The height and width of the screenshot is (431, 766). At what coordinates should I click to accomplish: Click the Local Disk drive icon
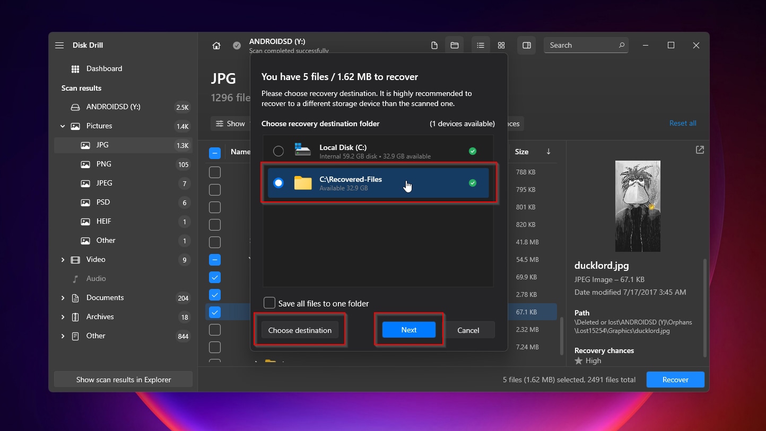[302, 149]
